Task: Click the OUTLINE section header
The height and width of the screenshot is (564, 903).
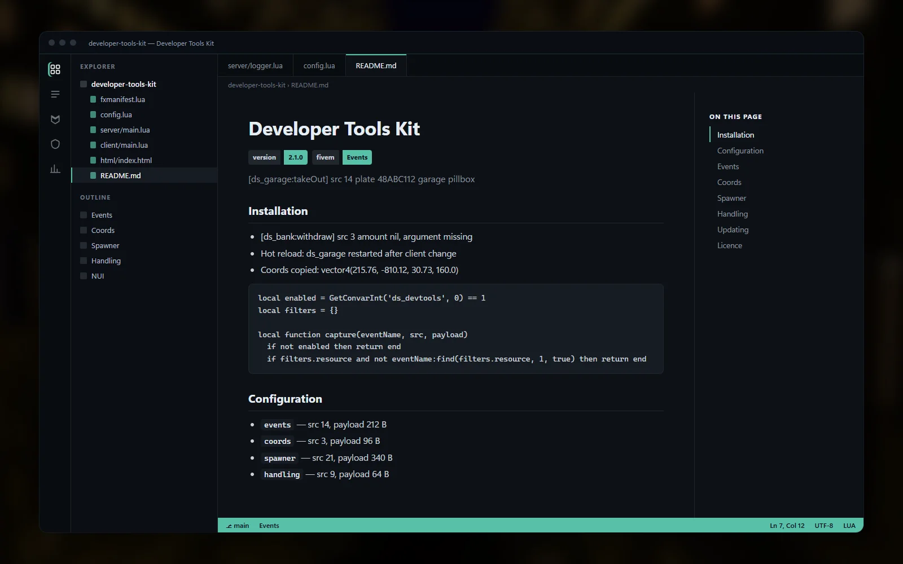Action: click(x=95, y=197)
